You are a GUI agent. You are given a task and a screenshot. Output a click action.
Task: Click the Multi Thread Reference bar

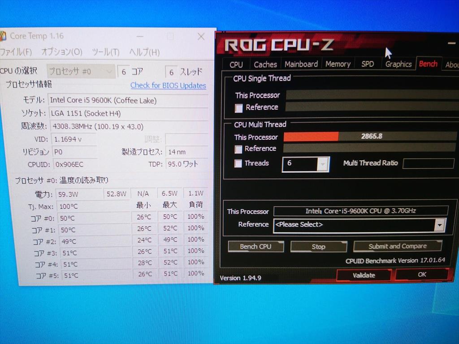click(369, 148)
